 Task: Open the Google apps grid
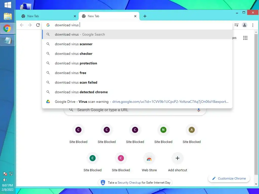pos(245,38)
